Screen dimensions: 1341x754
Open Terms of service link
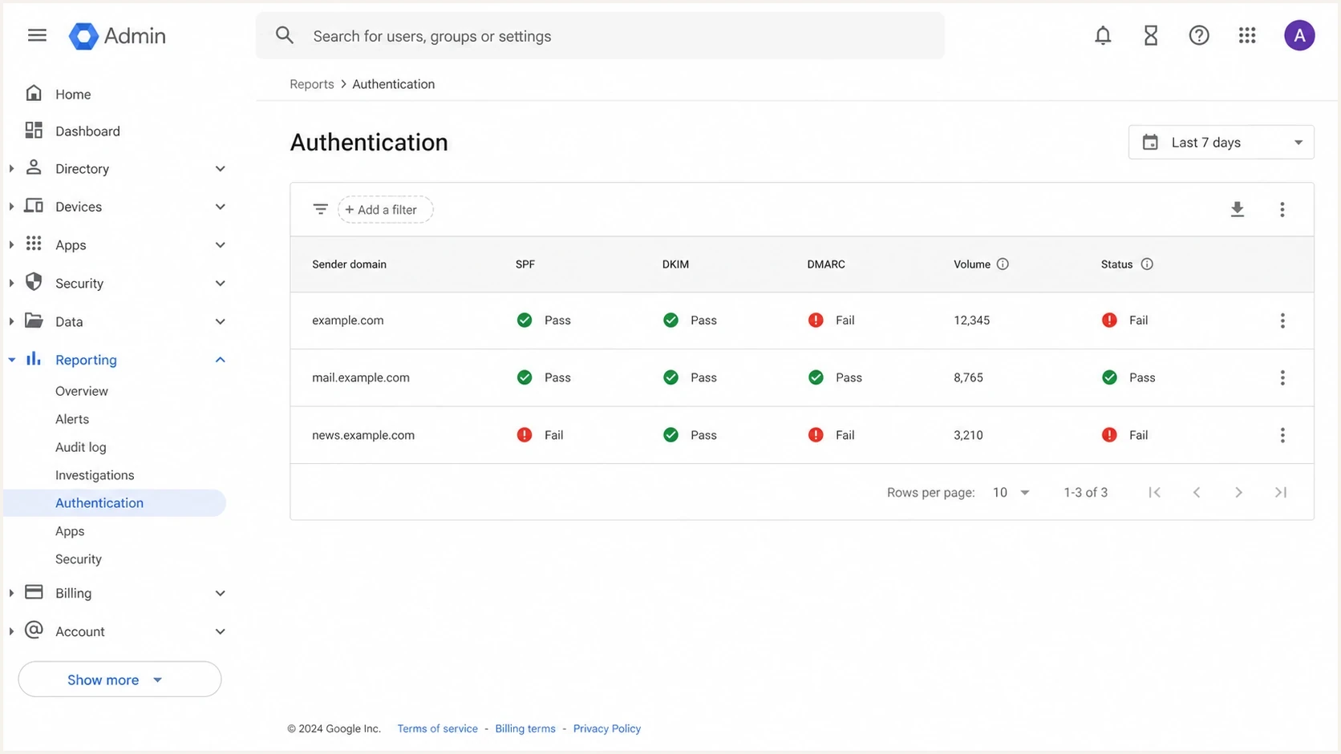[437, 728]
